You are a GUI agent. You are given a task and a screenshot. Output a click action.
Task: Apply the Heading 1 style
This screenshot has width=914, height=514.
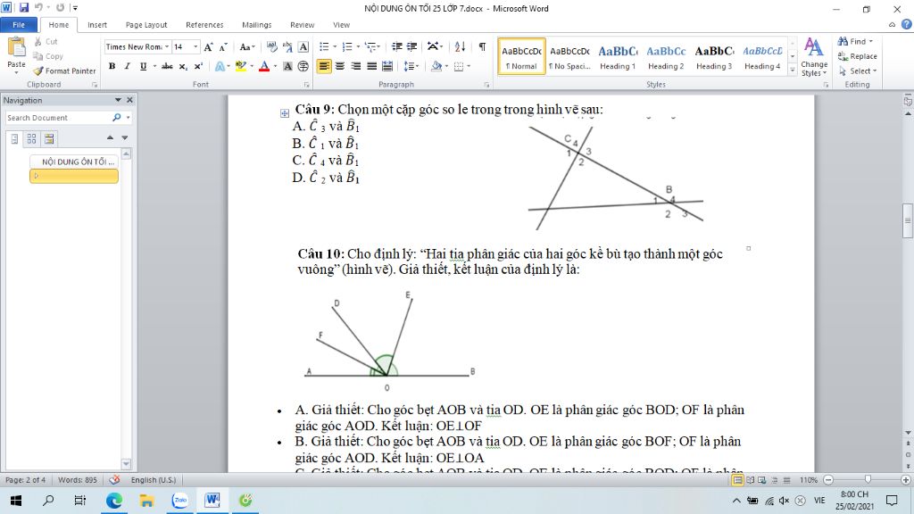[x=618, y=56]
